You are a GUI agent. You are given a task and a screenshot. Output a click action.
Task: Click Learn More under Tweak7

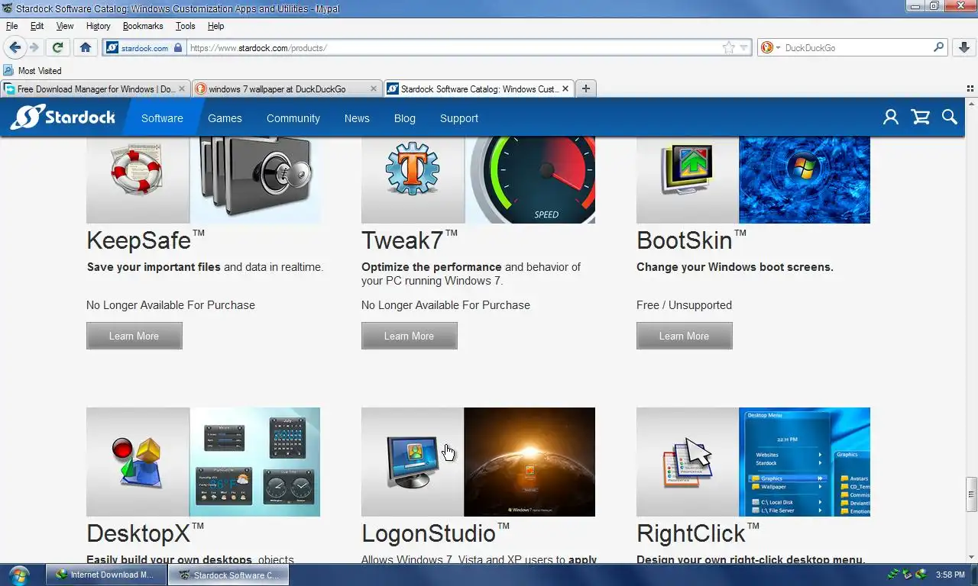[410, 336]
